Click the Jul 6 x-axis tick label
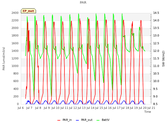The width and height of the screenshot is (167, 125). pos(21,108)
